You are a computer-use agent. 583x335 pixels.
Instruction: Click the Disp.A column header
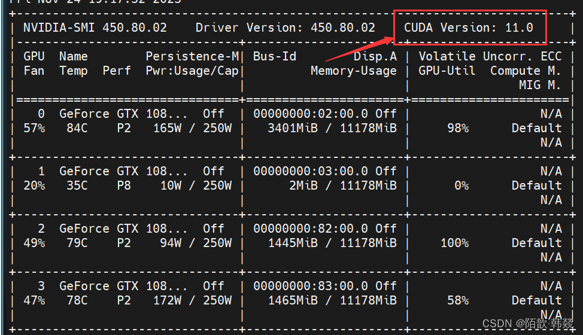click(375, 56)
